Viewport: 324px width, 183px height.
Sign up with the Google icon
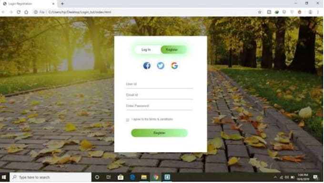pos(174,66)
